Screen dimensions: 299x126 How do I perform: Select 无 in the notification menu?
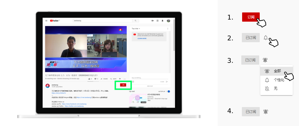pos(277,88)
